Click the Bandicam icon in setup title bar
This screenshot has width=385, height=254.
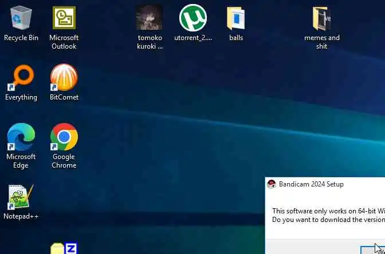272,184
